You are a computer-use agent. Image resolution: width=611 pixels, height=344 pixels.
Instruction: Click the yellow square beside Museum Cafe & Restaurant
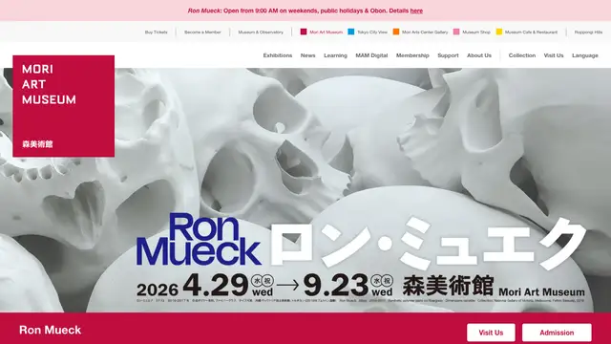click(x=498, y=32)
